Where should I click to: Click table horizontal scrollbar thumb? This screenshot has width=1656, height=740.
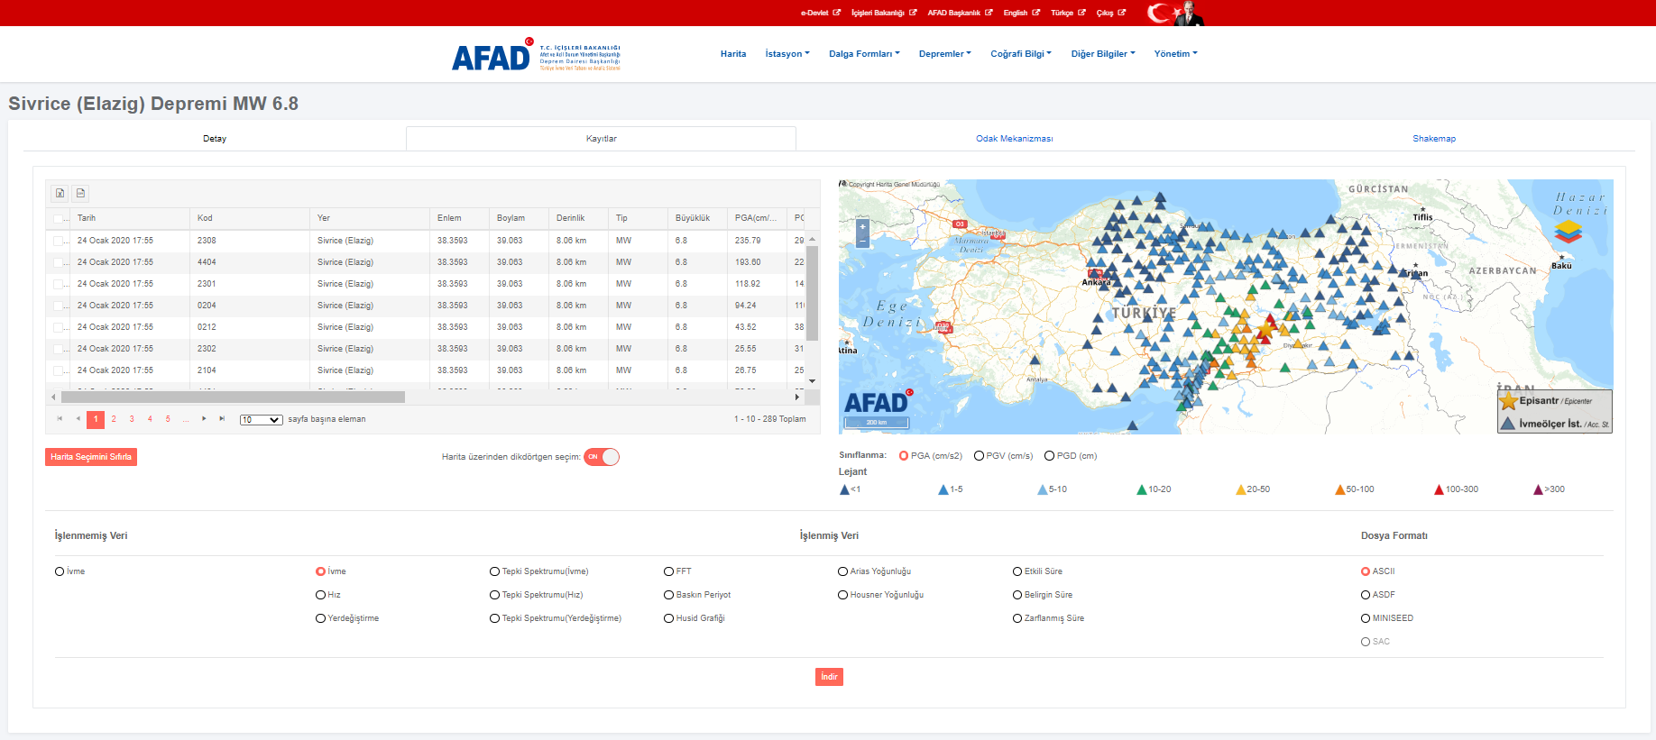point(233,397)
